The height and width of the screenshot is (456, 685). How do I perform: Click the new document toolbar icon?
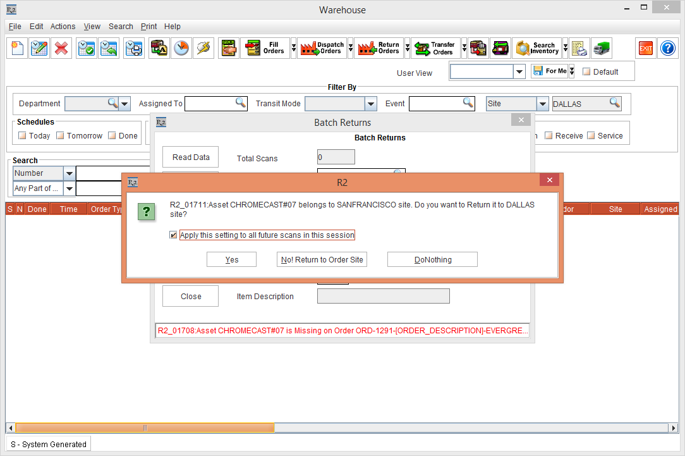[18, 48]
